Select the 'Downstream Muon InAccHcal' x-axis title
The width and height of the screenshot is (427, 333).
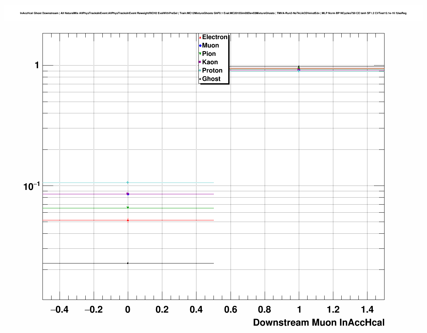[319, 323]
